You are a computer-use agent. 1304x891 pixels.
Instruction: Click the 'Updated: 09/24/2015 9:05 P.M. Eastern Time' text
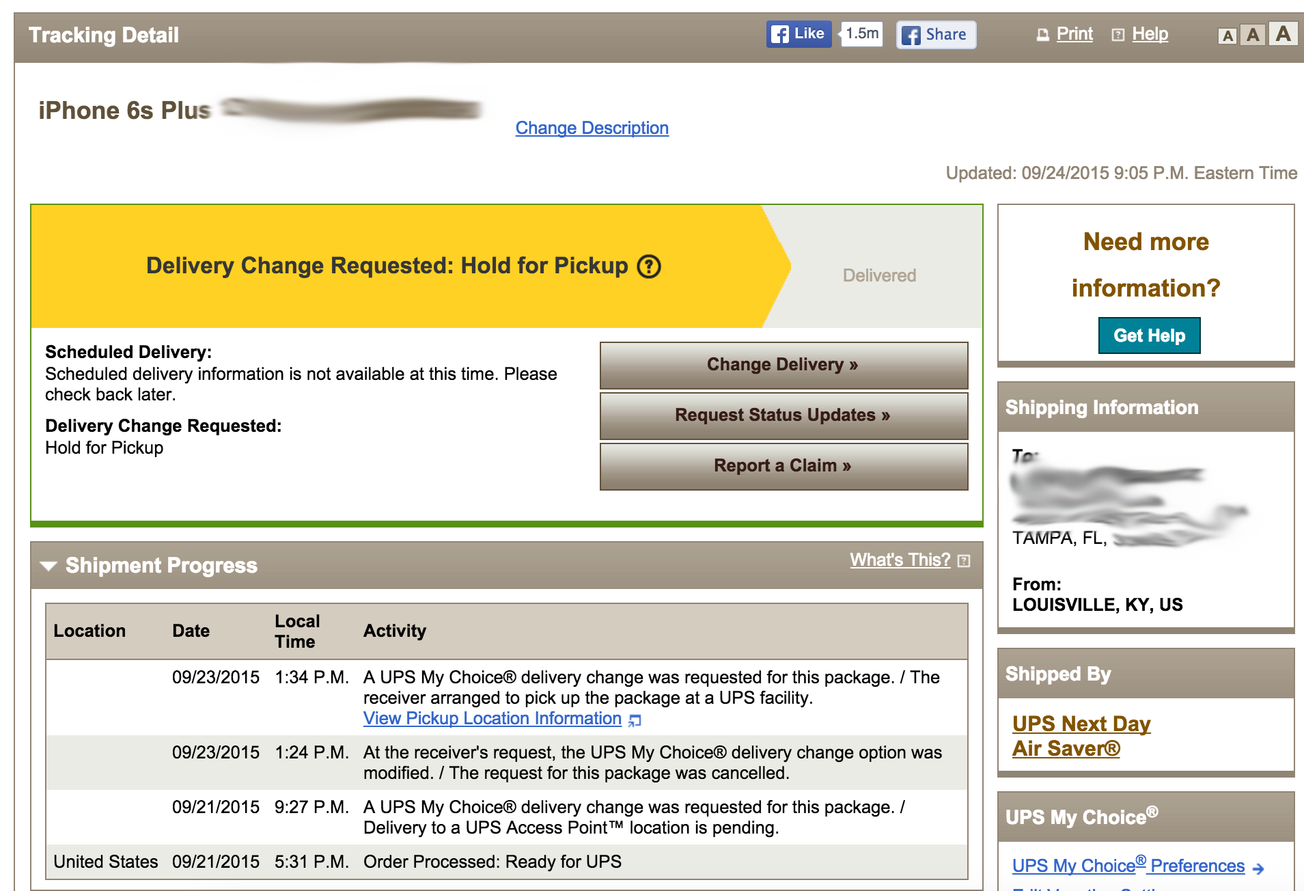1121,173
